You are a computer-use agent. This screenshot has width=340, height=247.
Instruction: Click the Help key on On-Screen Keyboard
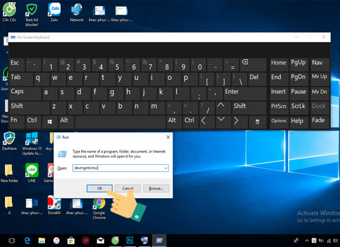click(299, 122)
